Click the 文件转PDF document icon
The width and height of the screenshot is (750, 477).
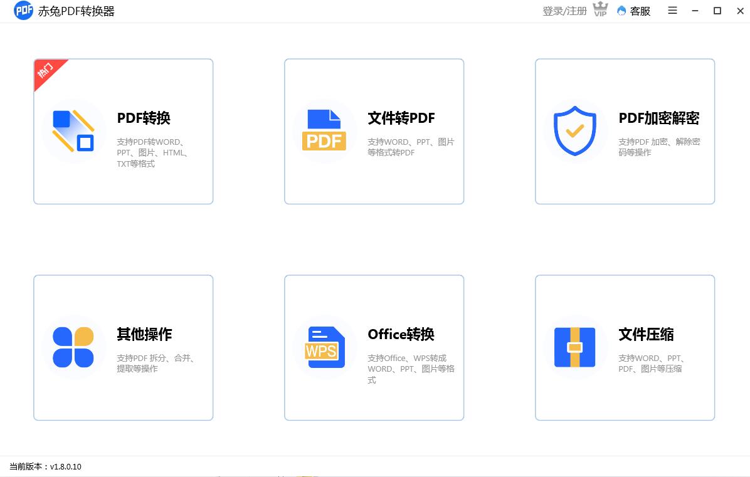pyautogui.click(x=325, y=130)
